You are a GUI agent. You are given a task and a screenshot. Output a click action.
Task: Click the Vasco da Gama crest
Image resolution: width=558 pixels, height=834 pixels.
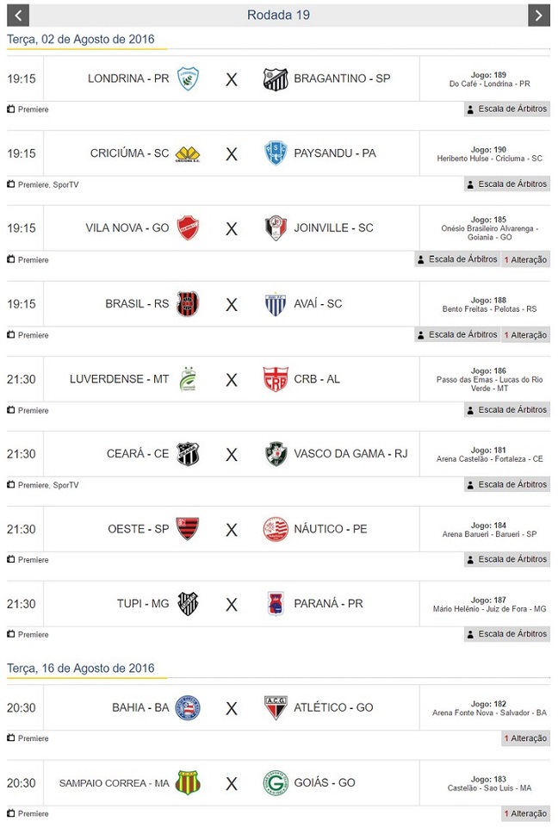pos(275,454)
